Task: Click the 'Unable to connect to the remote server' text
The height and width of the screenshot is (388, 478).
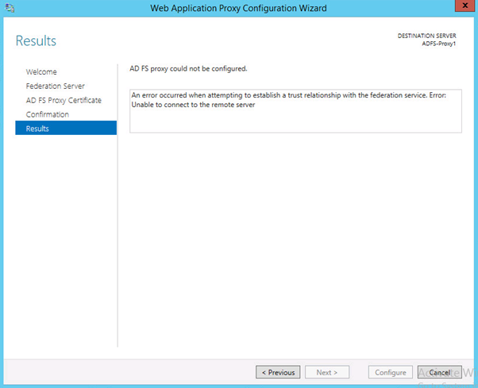Action: 193,105
